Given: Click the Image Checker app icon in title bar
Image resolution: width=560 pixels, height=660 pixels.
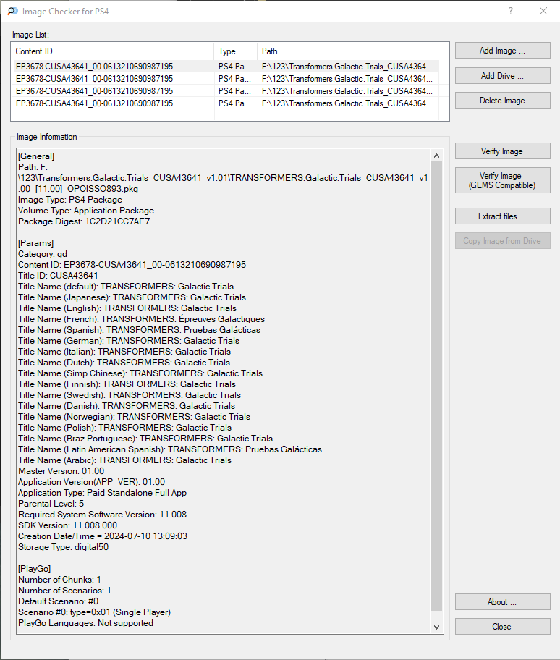Looking at the screenshot, I should pos(12,11).
